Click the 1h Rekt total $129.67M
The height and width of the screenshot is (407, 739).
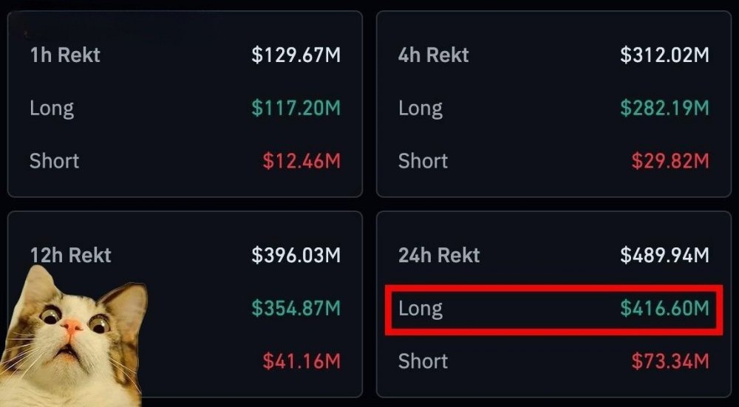296,55
